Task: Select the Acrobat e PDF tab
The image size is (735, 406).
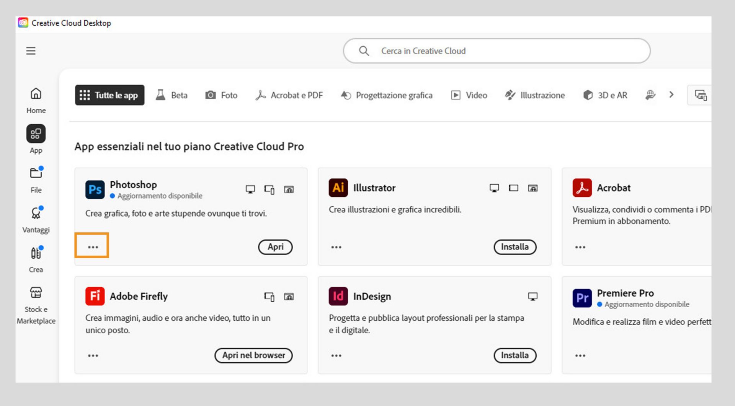Action: point(289,95)
